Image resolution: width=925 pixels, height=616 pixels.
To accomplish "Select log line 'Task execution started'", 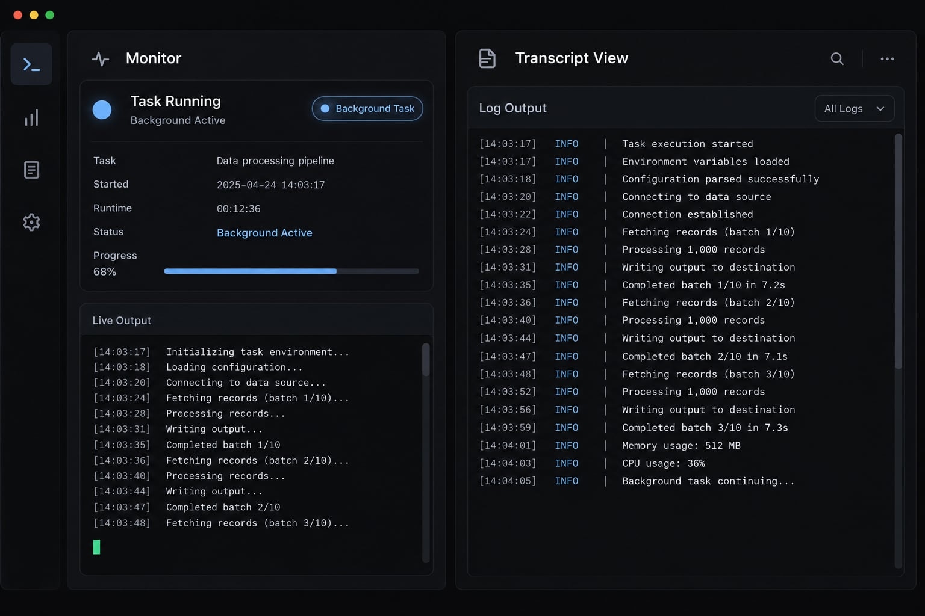I will pos(688,144).
